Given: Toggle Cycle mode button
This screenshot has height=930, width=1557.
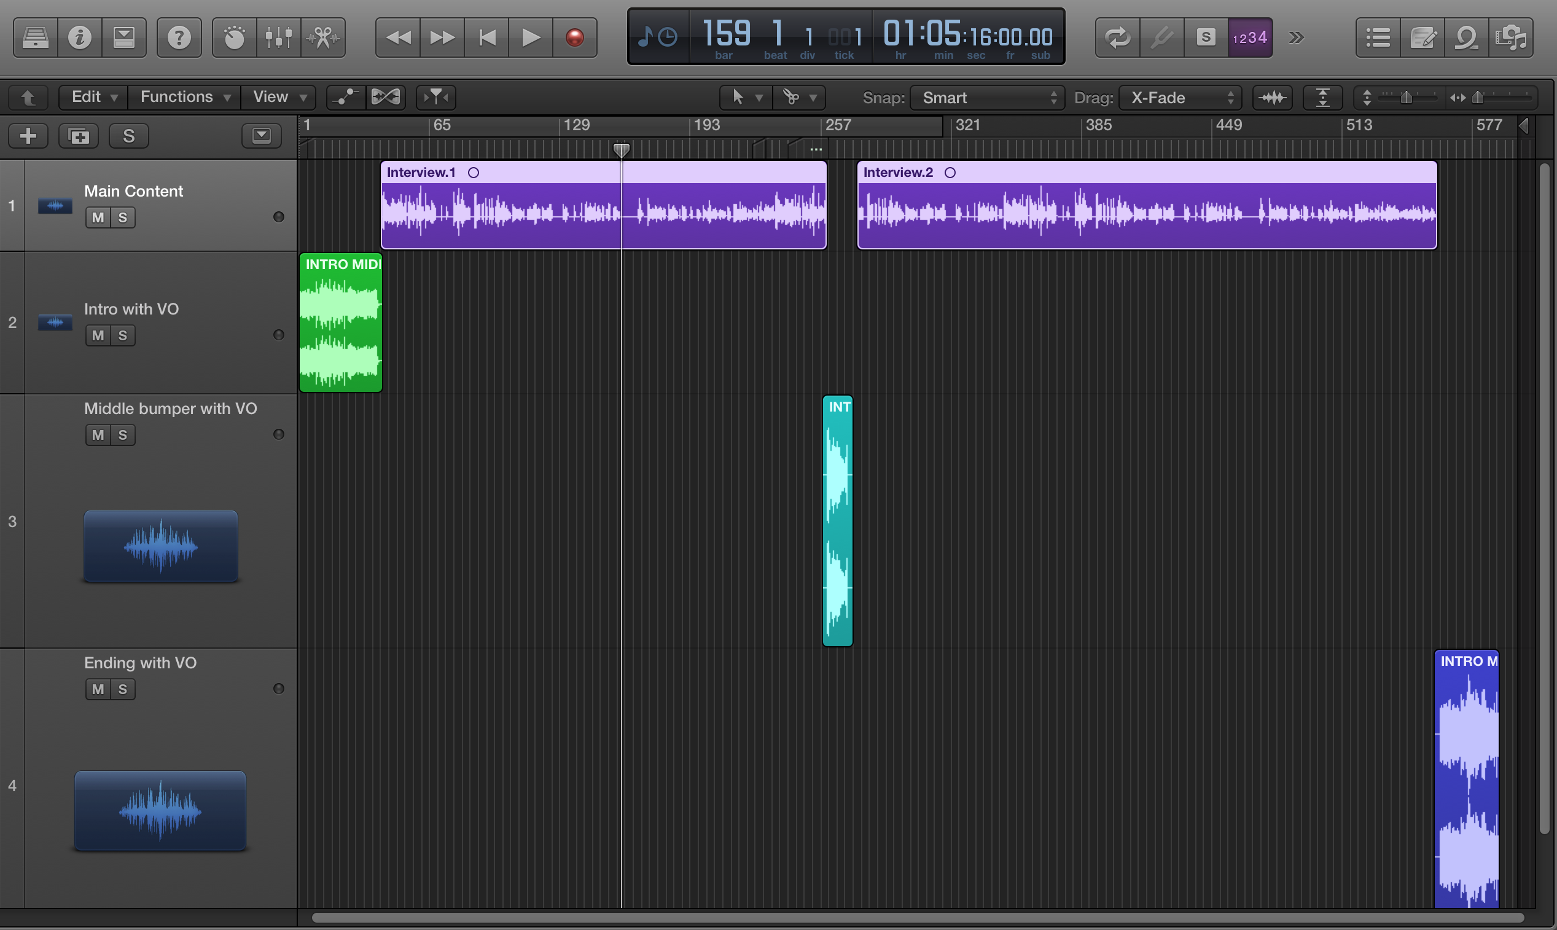Looking at the screenshot, I should tap(1117, 37).
